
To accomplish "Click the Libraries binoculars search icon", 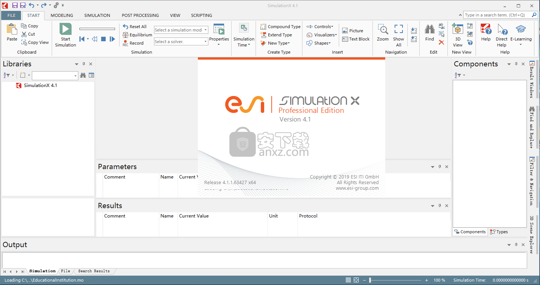I will pos(83,75).
